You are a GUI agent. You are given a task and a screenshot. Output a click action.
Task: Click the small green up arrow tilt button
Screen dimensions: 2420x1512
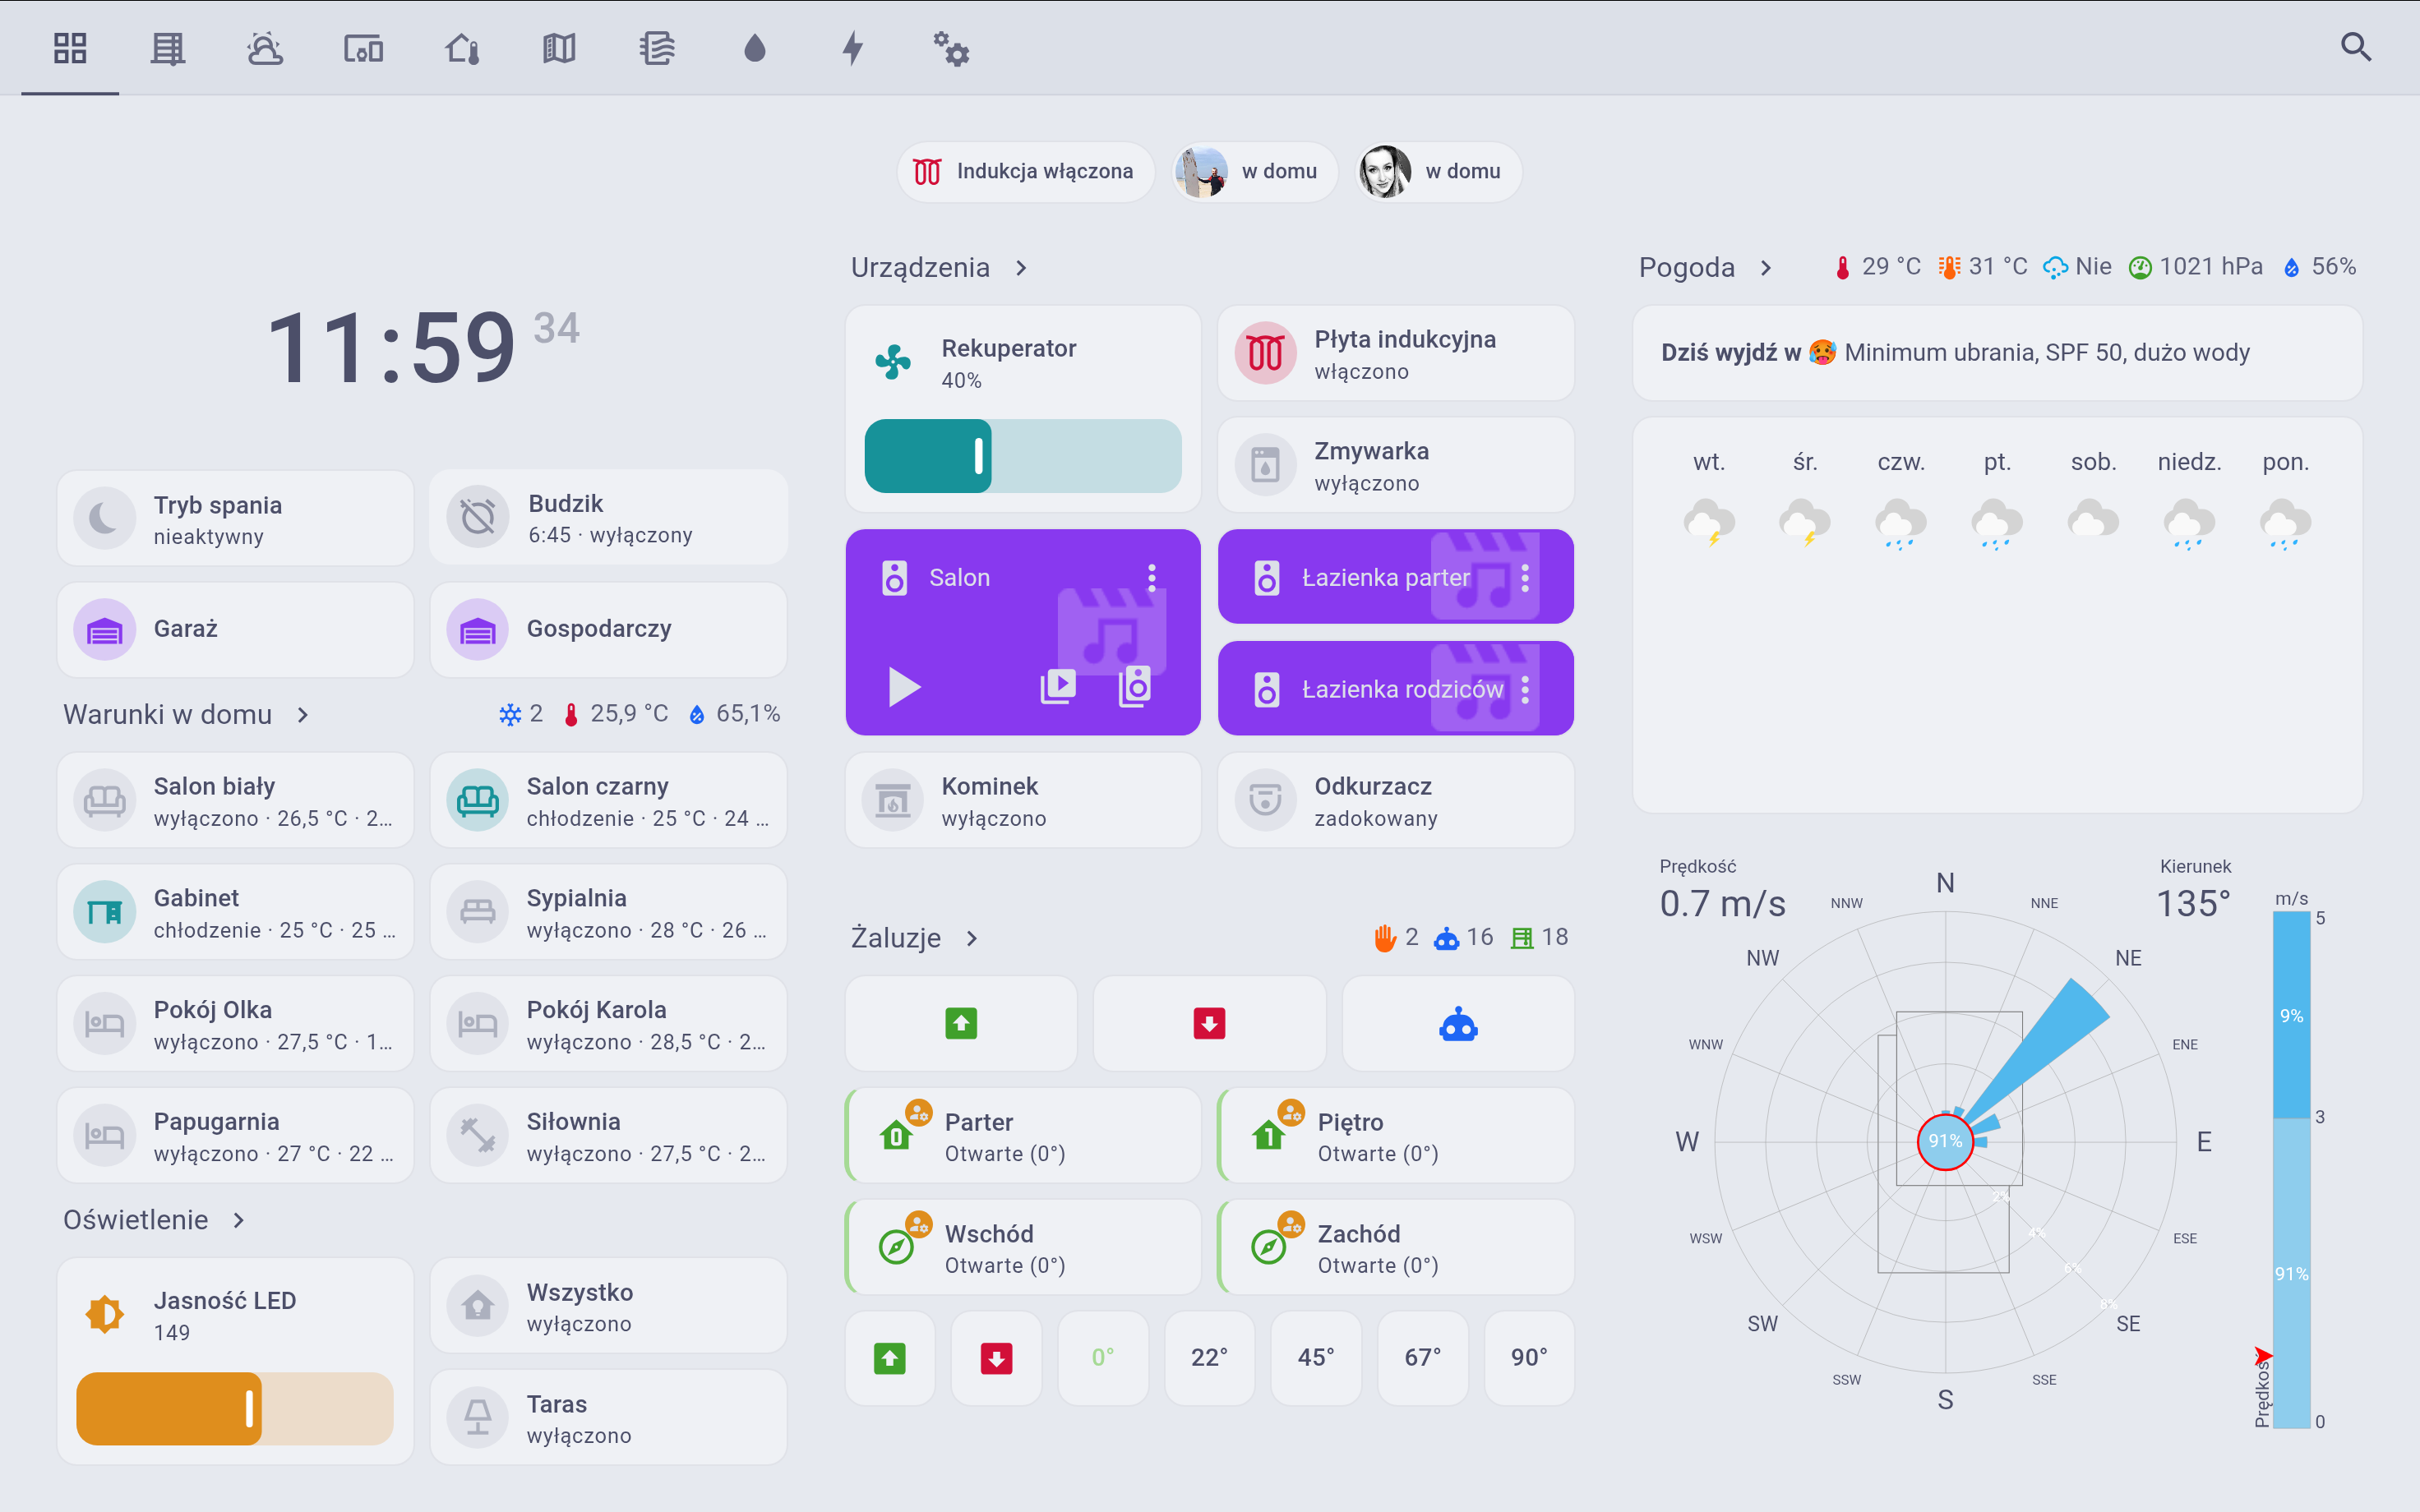click(890, 1359)
